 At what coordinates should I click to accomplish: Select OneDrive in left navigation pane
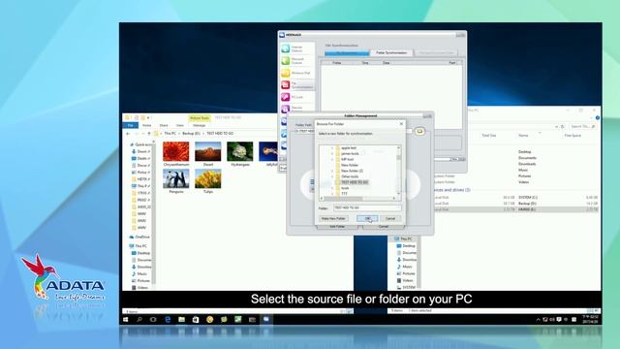click(140, 237)
